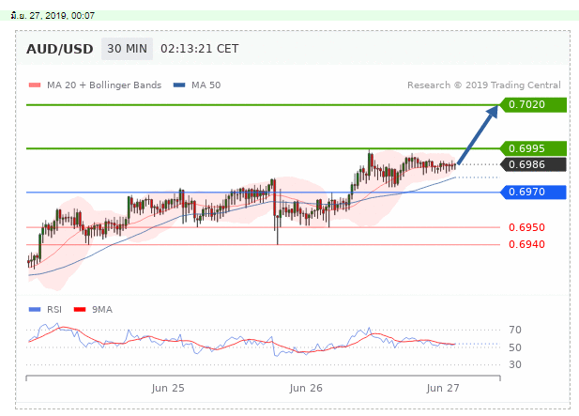The image size is (579, 416).
Task: Click the RSI 70 level label
Action: click(x=515, y=330)
